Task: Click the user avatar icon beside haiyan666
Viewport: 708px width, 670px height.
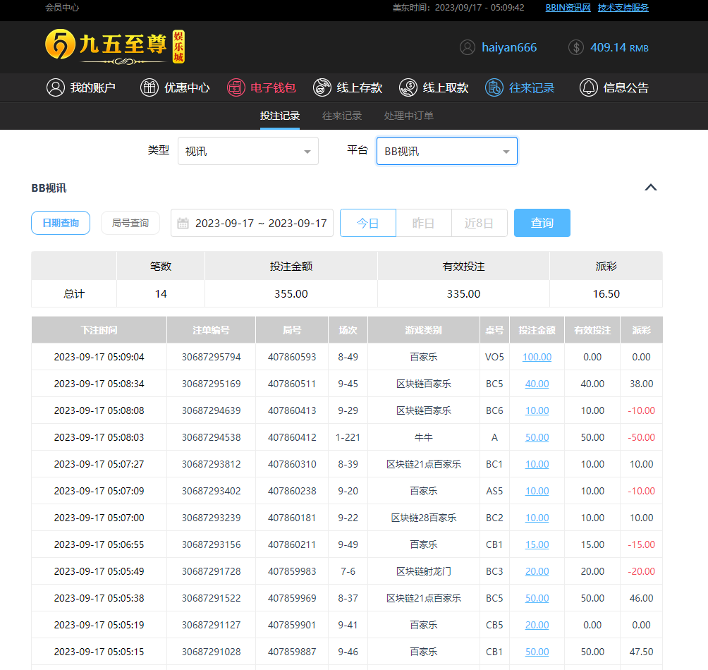Action: (x=467, y=47)
